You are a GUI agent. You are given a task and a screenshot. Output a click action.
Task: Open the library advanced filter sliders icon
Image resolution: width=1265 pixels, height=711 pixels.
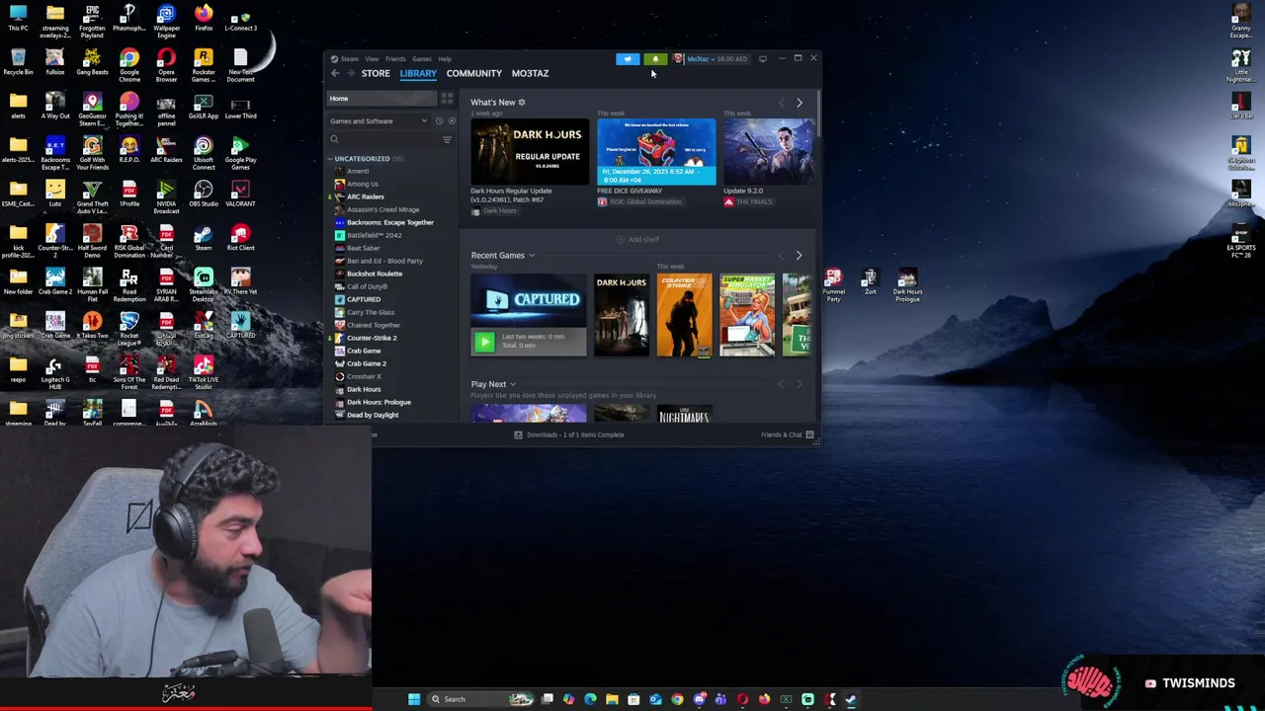coord(447,140)
